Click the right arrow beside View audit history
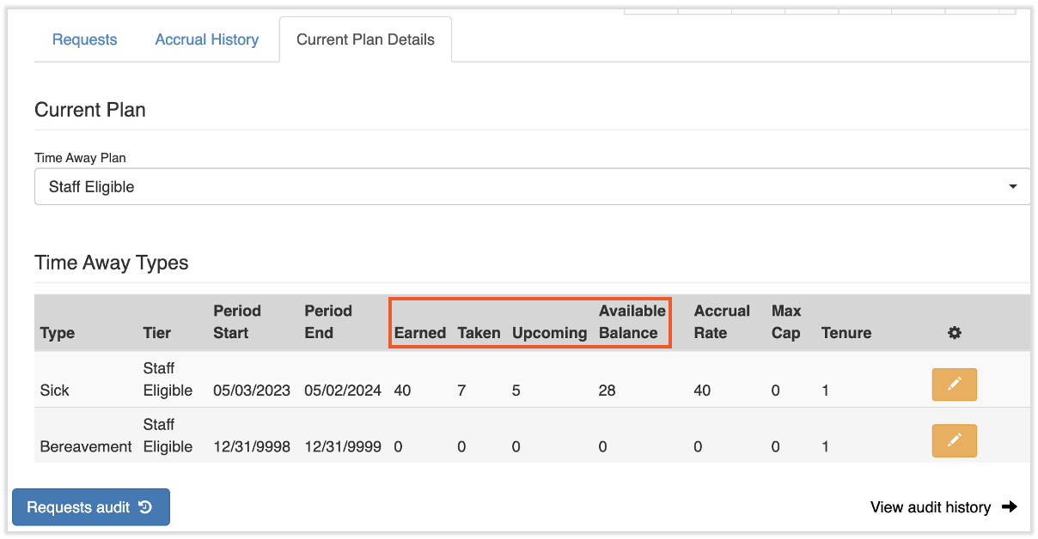The width and height of the screenshot is (1038, 539). 1010,507
